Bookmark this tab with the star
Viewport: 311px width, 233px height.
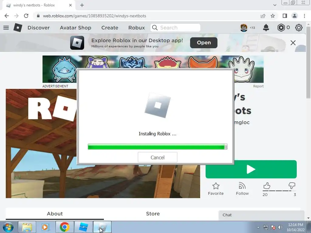(273, 16)
